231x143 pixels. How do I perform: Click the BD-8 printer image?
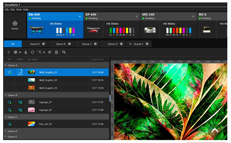[x=207, y=30]
